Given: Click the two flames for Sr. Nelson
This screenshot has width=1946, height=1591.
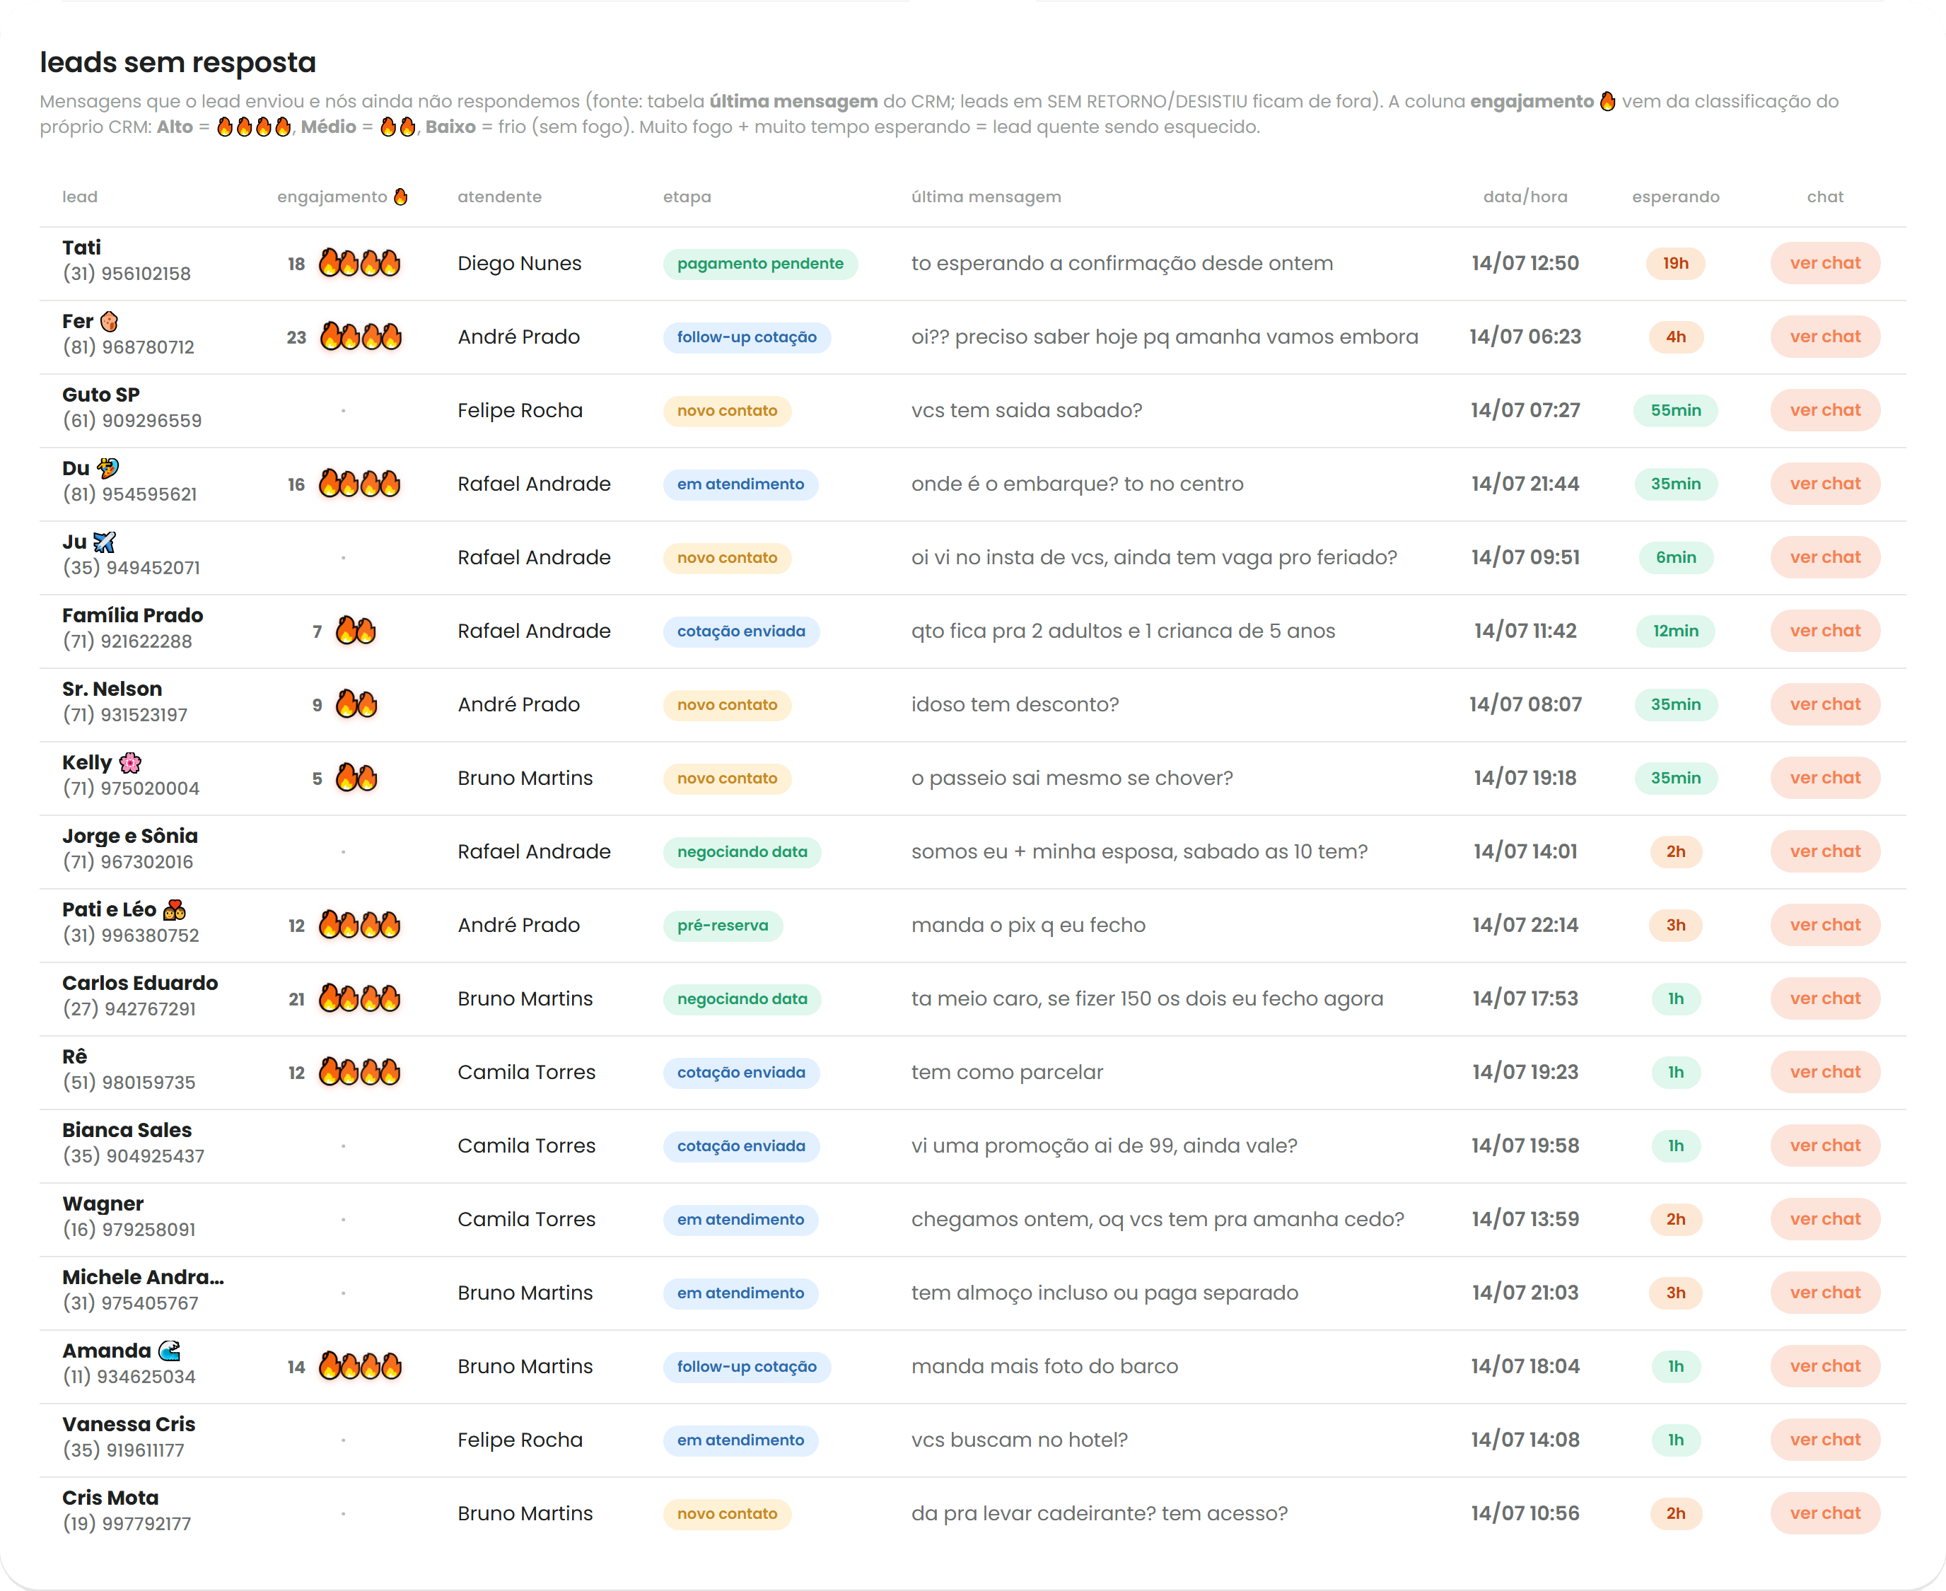Looking at the screenshot, I should tap(356, 704).
